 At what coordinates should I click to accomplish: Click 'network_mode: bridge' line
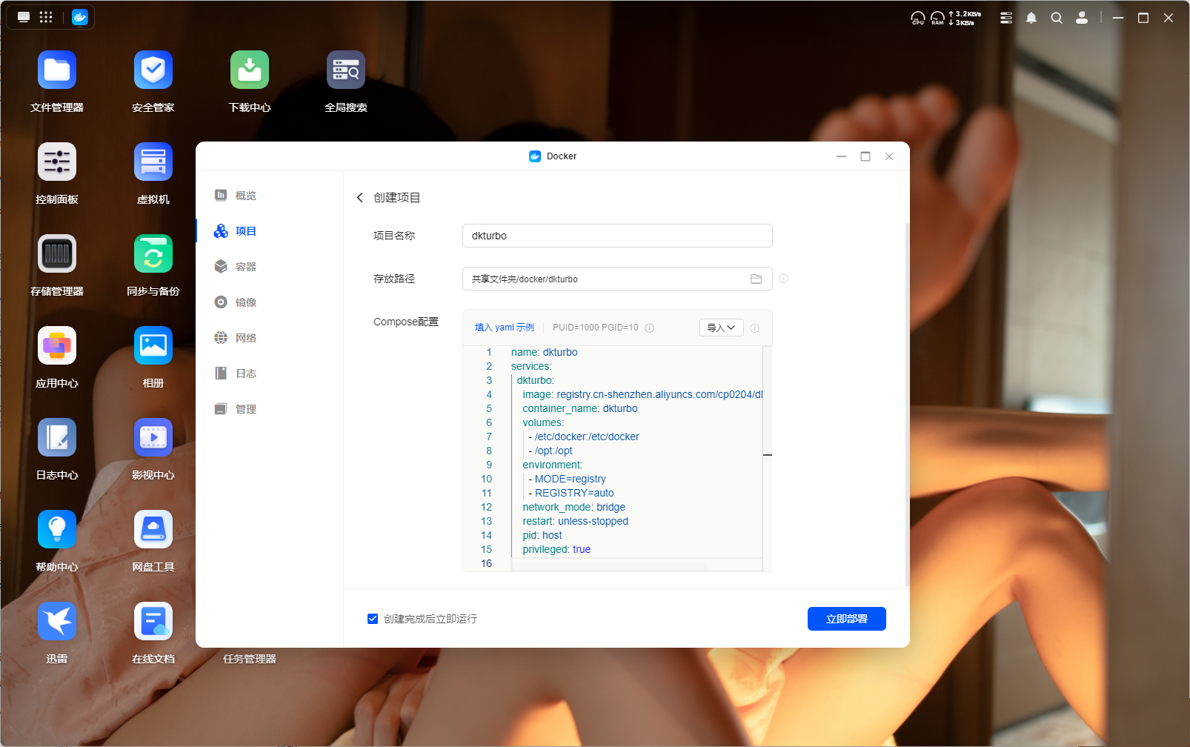574,507
